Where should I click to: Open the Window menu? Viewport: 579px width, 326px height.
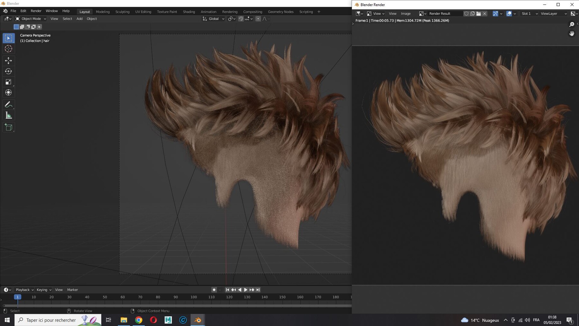click(x=51, y=11)
